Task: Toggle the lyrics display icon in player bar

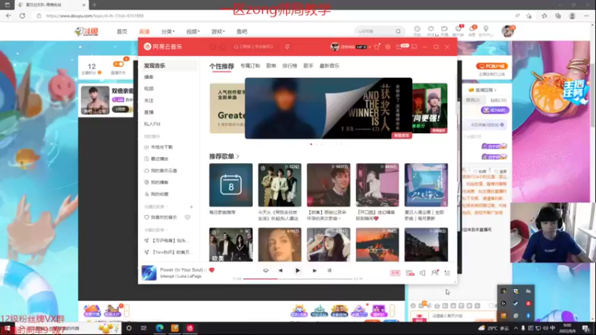Action: point(329,271)
